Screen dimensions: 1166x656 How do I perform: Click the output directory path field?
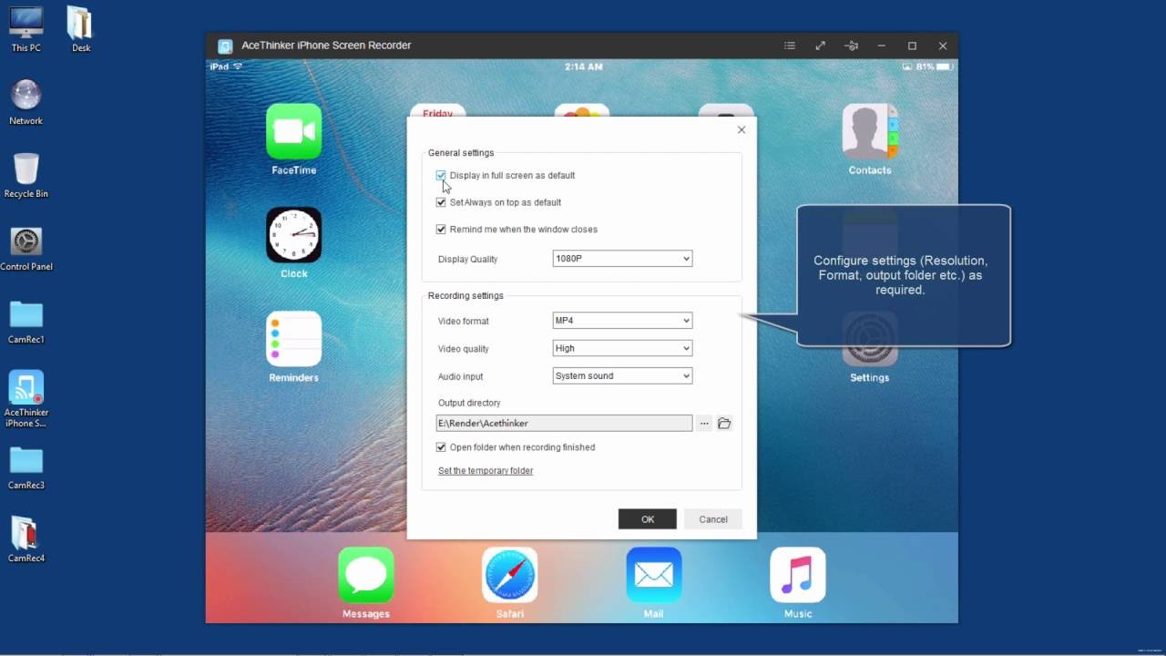pos(564,424)
